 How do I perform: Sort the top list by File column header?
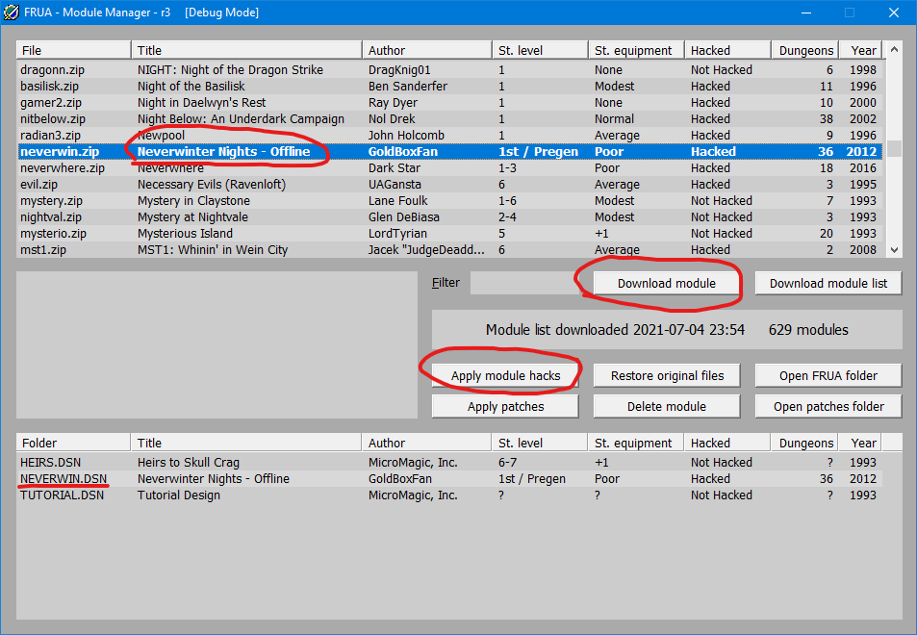pos(74,50)
